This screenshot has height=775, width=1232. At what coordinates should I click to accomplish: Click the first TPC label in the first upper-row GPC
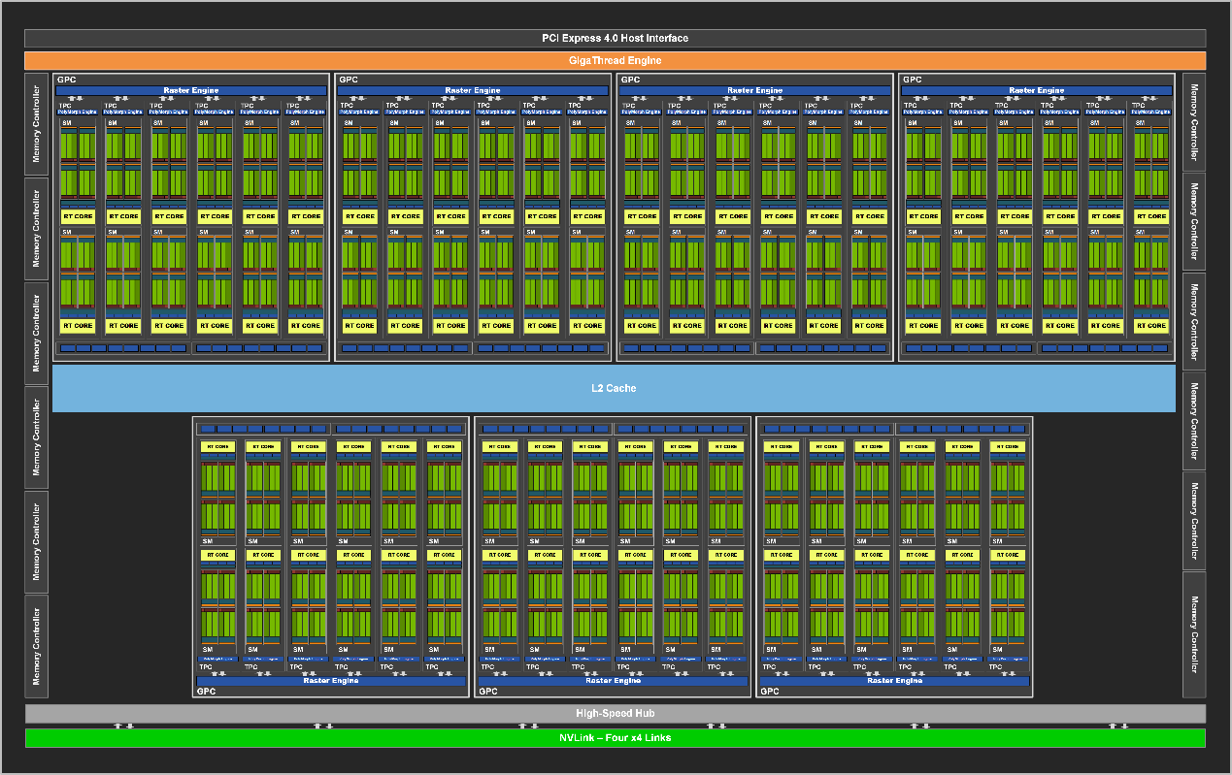[65, 105]
